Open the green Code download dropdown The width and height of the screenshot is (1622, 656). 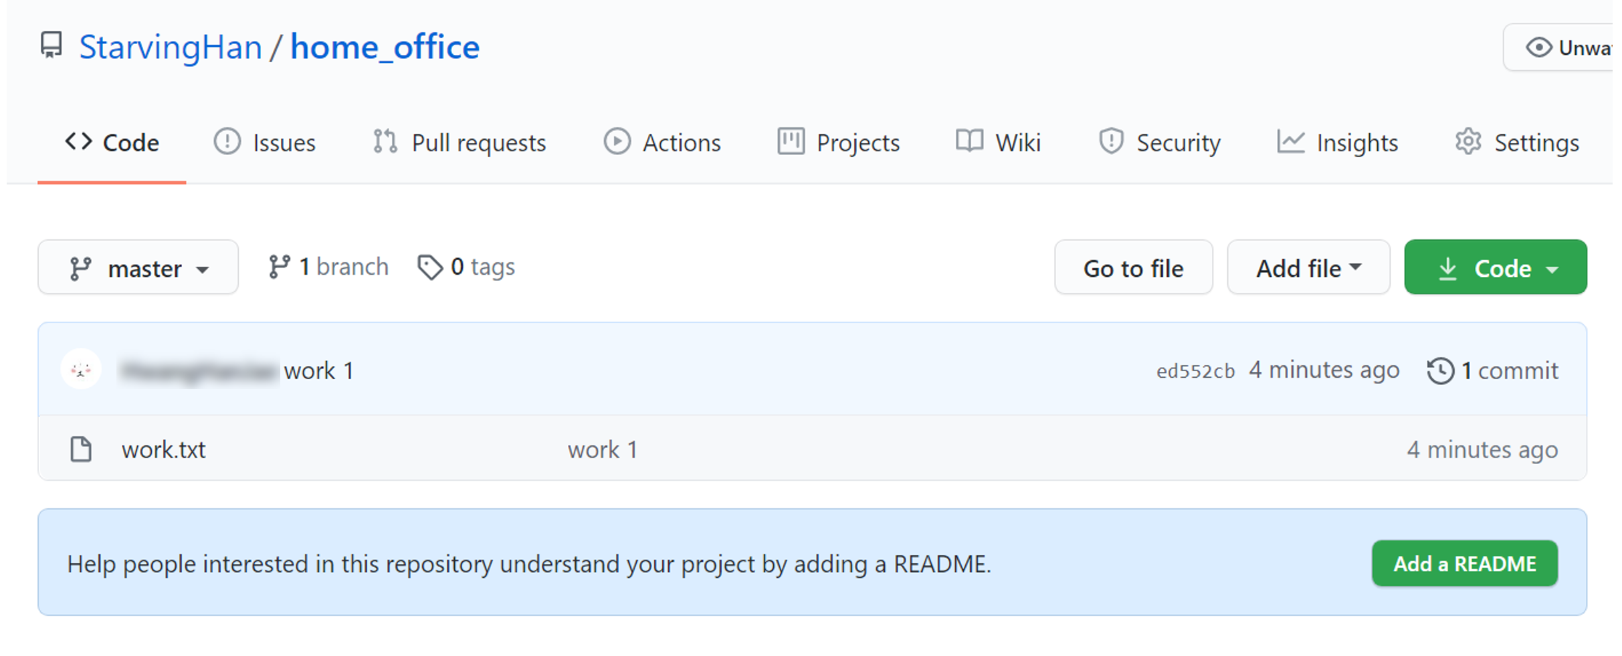coord(1496,267)
